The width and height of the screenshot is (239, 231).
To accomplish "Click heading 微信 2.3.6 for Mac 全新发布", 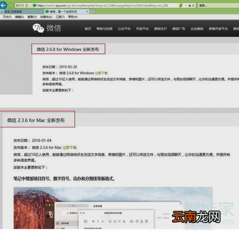I will pos(36,120).
